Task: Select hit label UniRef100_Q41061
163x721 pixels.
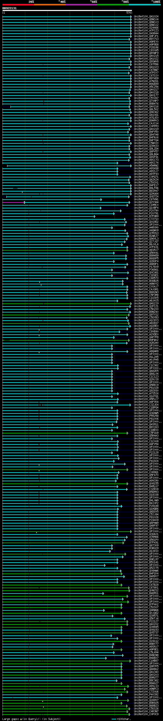Action: coord(146,115)
